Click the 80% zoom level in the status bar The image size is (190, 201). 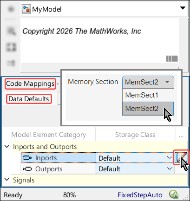pos(69,195)
